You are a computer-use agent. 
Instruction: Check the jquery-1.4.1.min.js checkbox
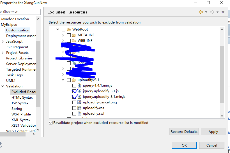click(x=74, y=85)
